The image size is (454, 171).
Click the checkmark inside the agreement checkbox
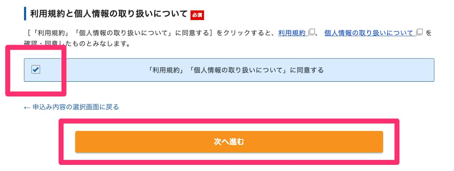point(36,70)
